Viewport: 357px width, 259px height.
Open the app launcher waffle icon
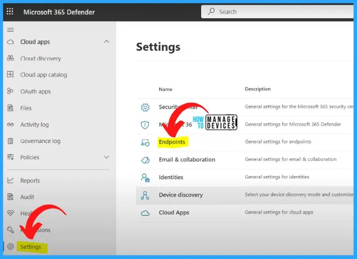click(10, 11)
